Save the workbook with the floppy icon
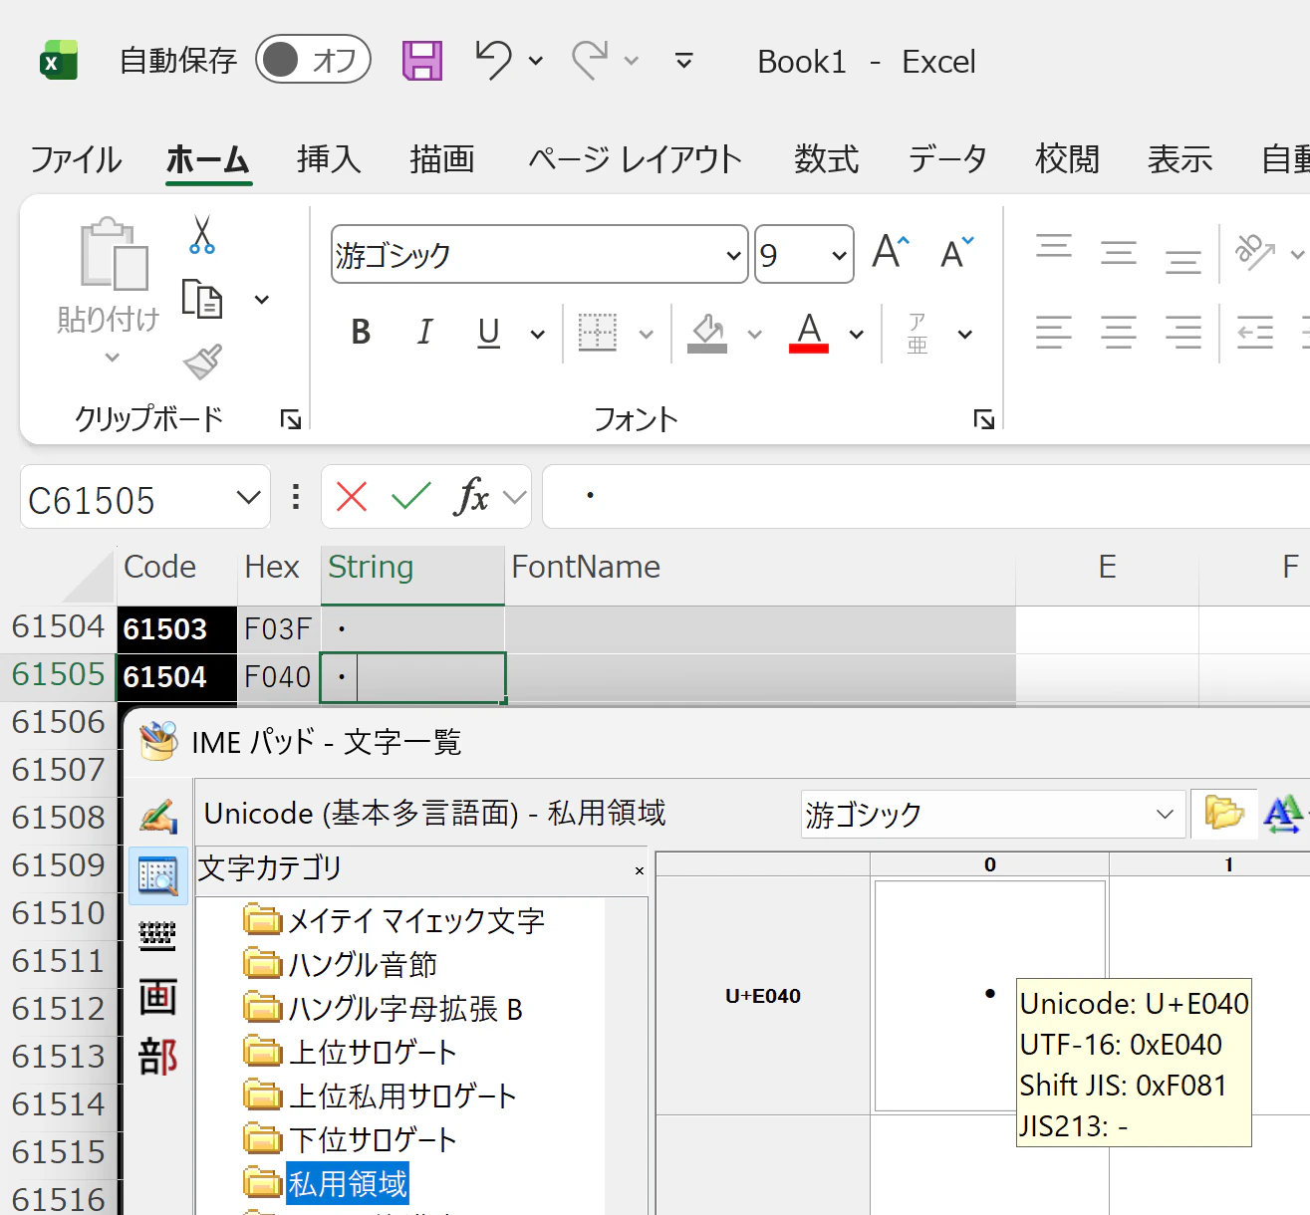This screenshot has height=1215, width=1310. (x=422, y=61)
